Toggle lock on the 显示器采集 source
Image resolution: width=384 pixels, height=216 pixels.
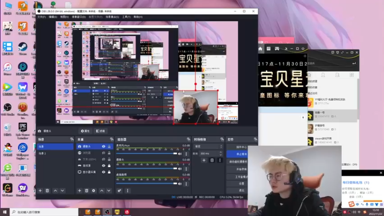(109, 172)
